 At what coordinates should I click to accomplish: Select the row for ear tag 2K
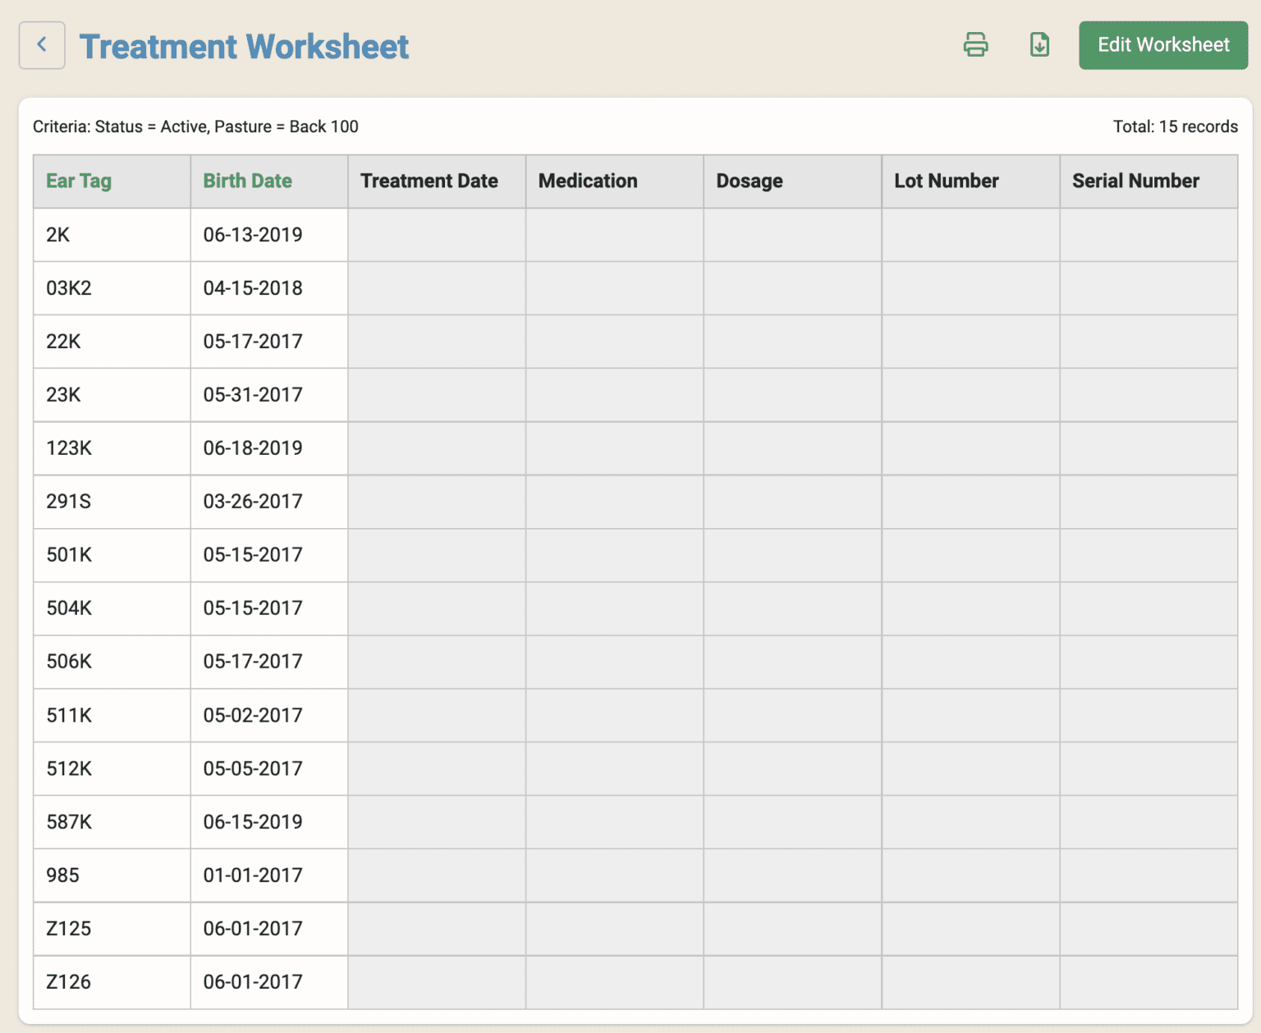click(111, 235)
